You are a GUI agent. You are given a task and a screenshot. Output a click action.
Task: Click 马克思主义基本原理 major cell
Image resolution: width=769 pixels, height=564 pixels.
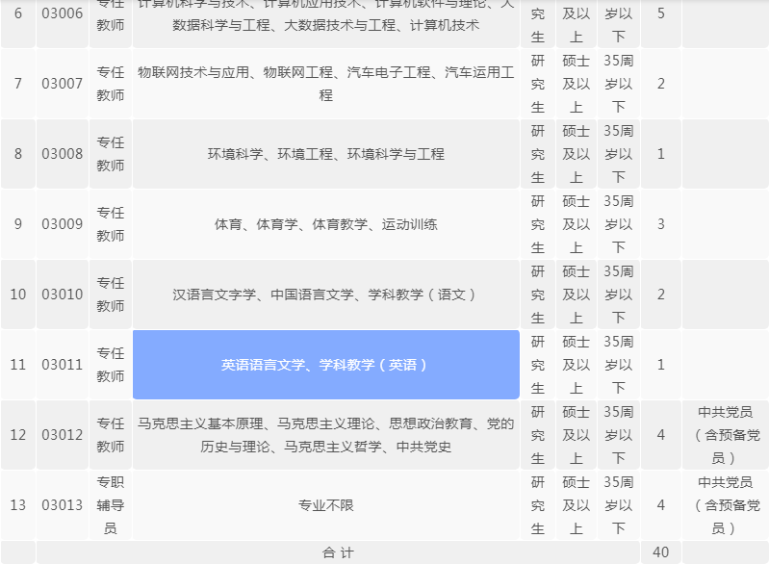[x=326, y=434]
